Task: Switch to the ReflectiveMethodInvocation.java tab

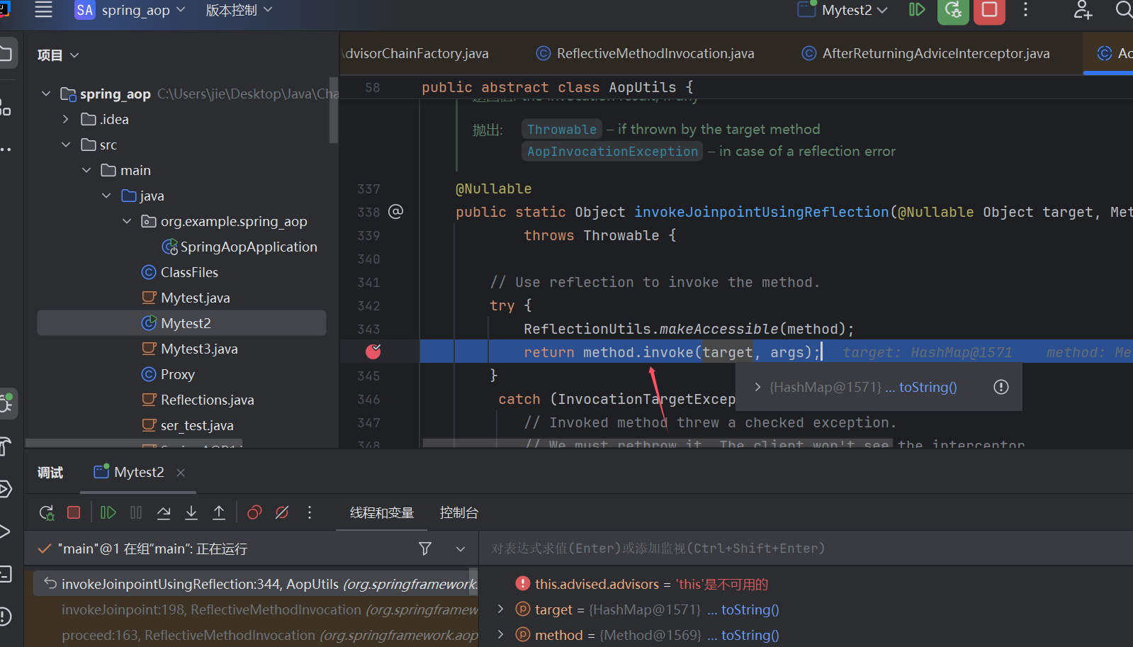Action: [646, 53]
